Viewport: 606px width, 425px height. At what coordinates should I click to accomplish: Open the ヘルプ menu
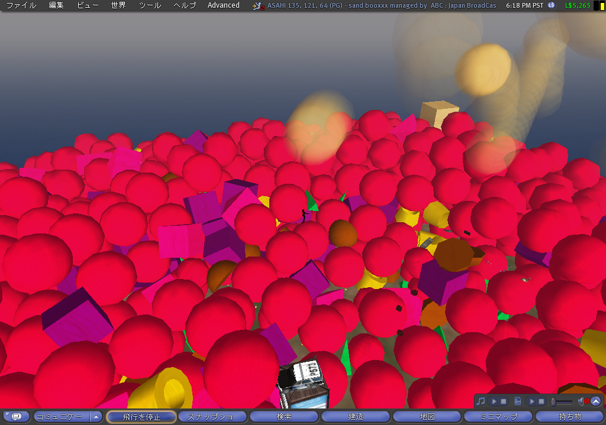tap(185, 5)
